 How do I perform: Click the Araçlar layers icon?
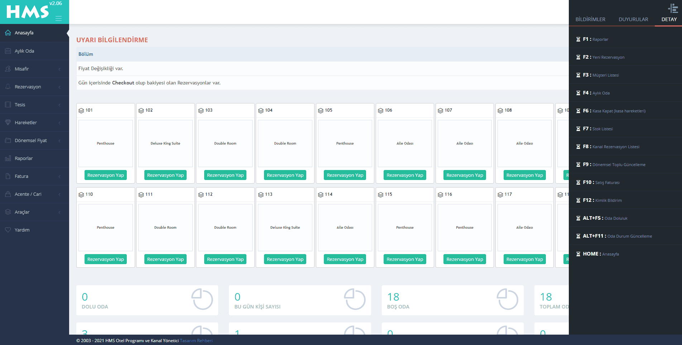[8, 212]
